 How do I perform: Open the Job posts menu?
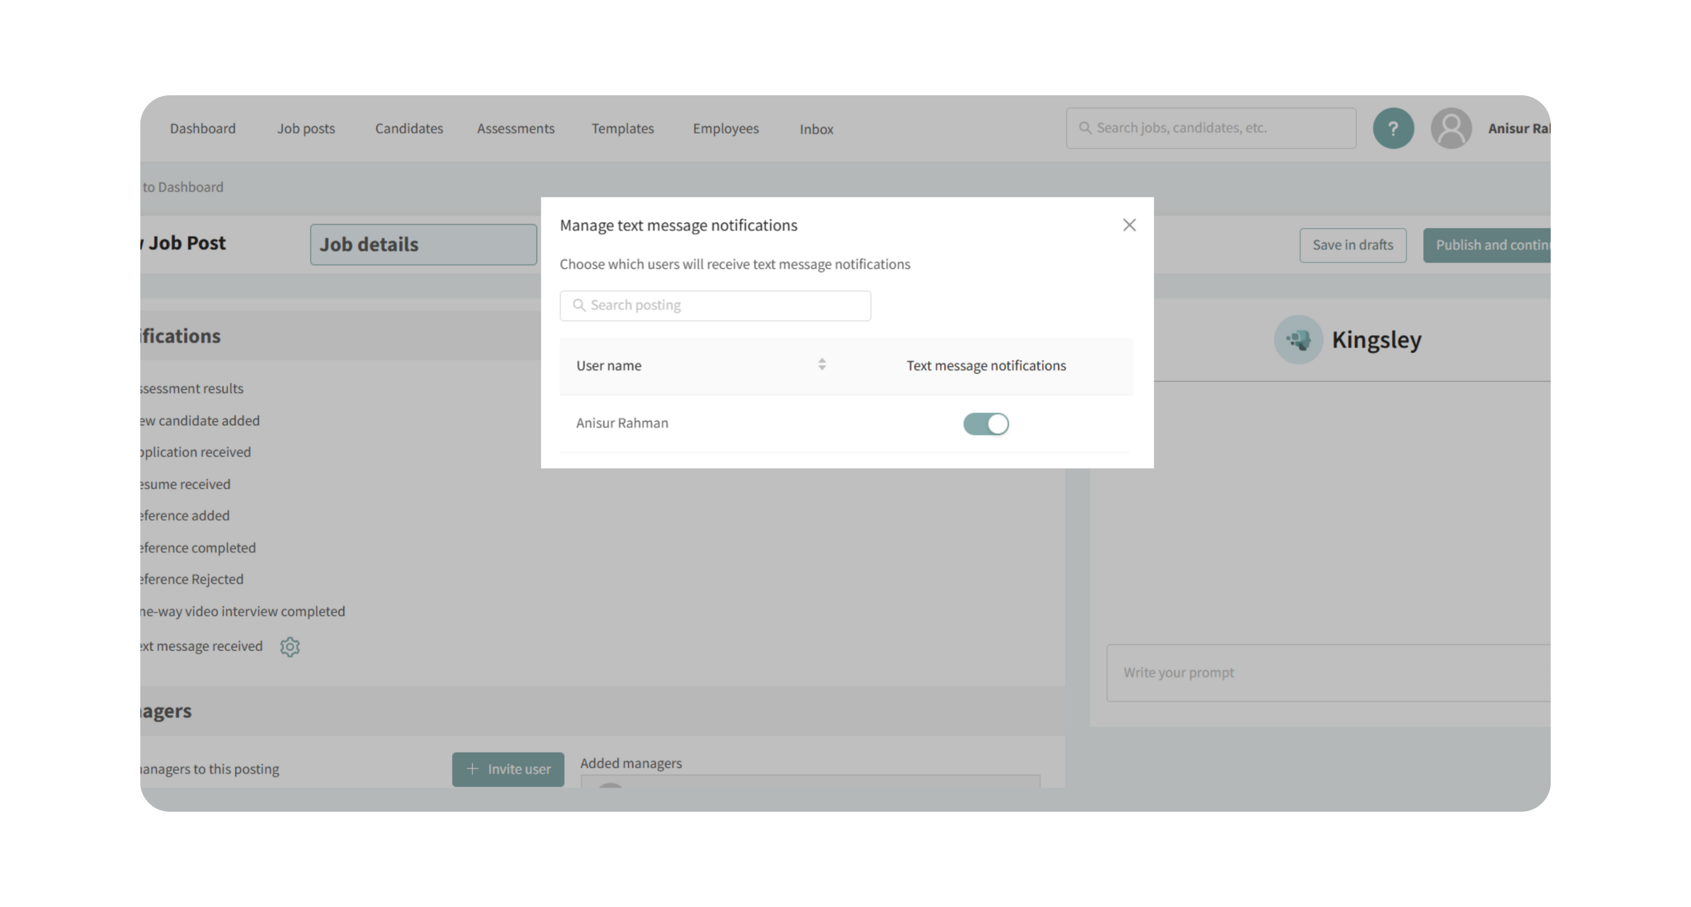[306, 129]
